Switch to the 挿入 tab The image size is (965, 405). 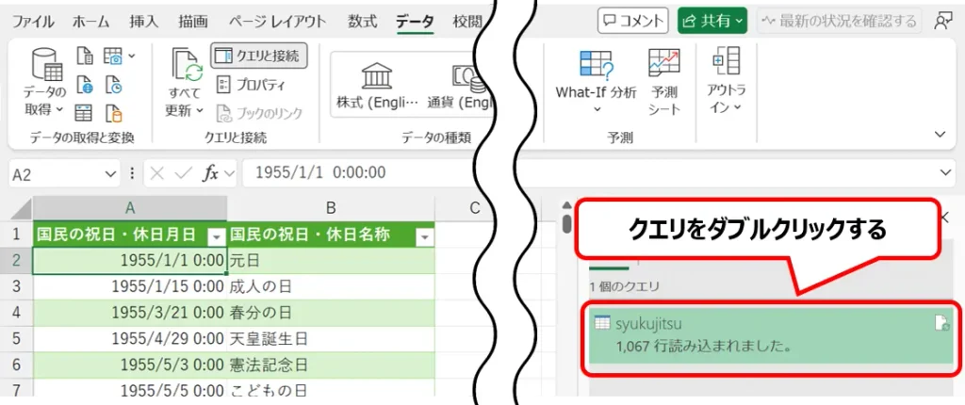pyautogui.click(x=144, y=21)
